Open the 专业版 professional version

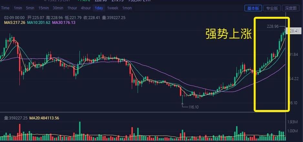tap(272, 8)
